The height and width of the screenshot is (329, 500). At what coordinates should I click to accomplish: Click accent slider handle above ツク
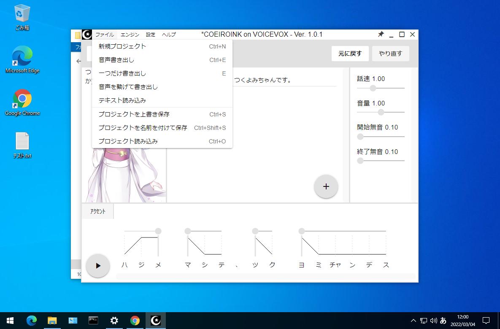(x=255, y=231)
